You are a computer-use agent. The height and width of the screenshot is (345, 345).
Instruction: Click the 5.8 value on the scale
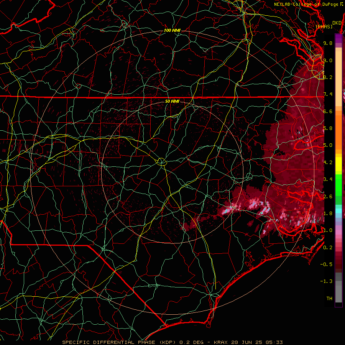pyautogui.click(x=328, y=128)
